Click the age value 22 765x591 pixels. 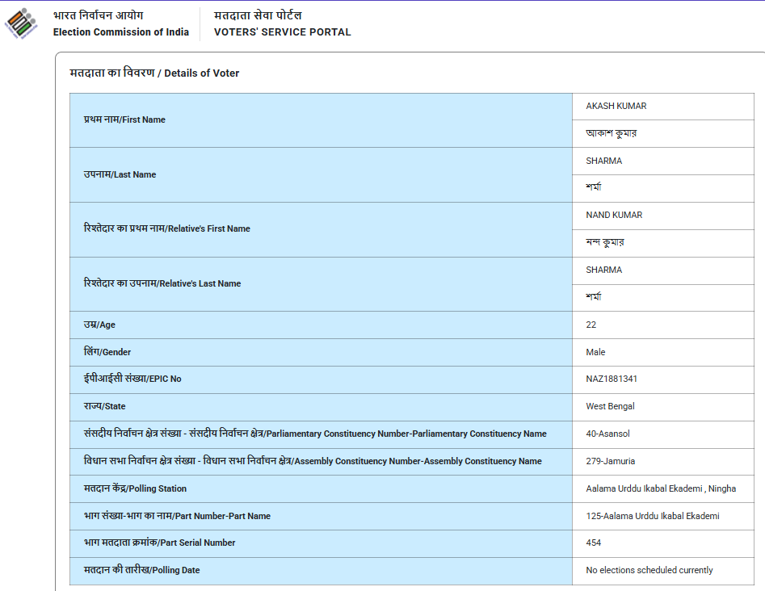[x=591, y=325]
